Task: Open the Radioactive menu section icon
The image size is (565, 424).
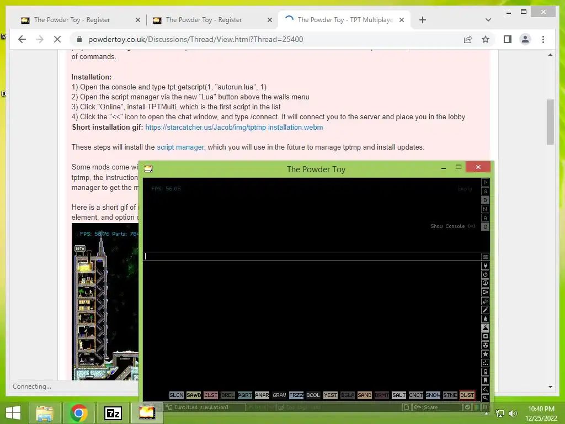Action: tap(486, 345)
